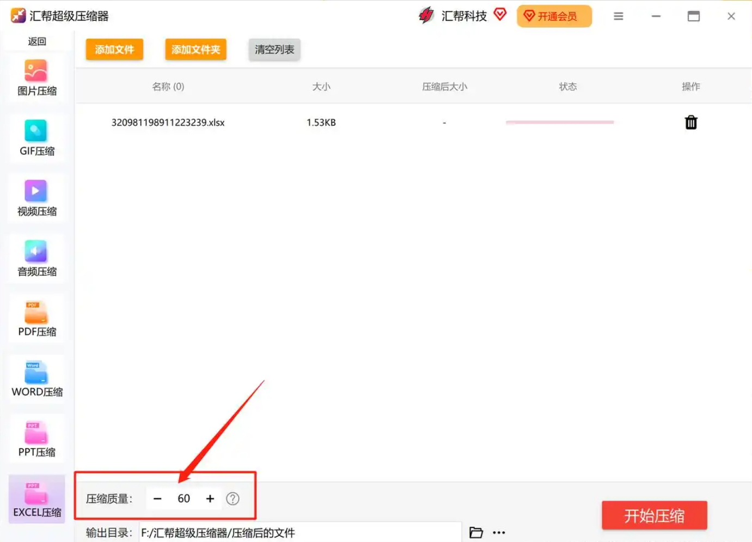Open the PPT压缩 tool
Viewport: 752px width, 542px height.
pos(37,439)
